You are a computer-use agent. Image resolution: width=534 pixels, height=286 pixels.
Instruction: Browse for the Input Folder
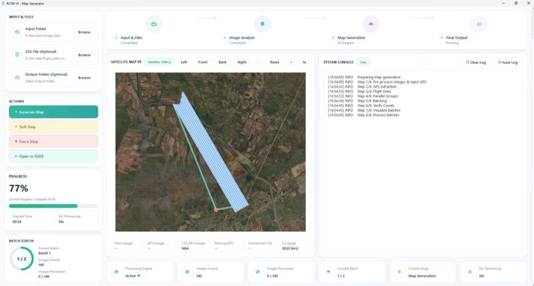click(84, 32)
